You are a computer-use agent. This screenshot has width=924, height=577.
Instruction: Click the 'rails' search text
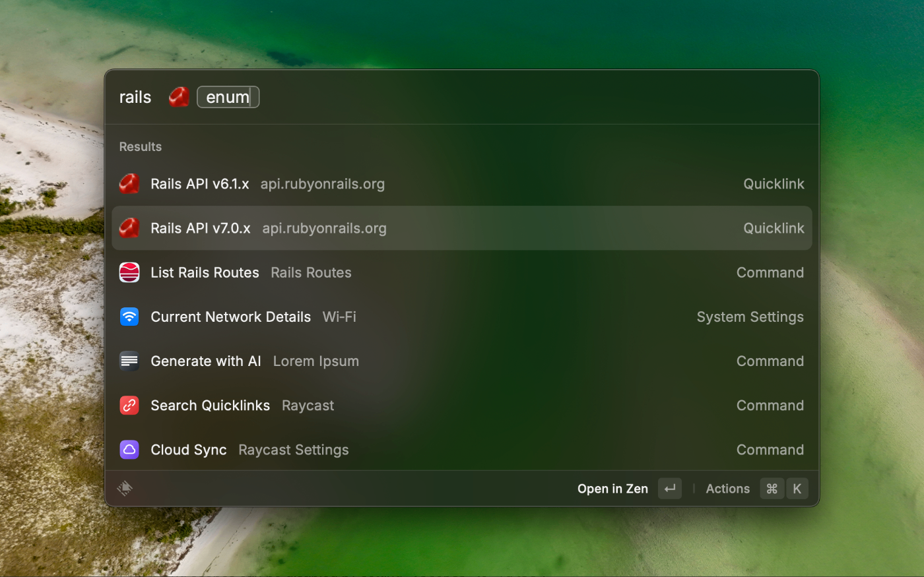pyautogui.click(x=135, y=97)
